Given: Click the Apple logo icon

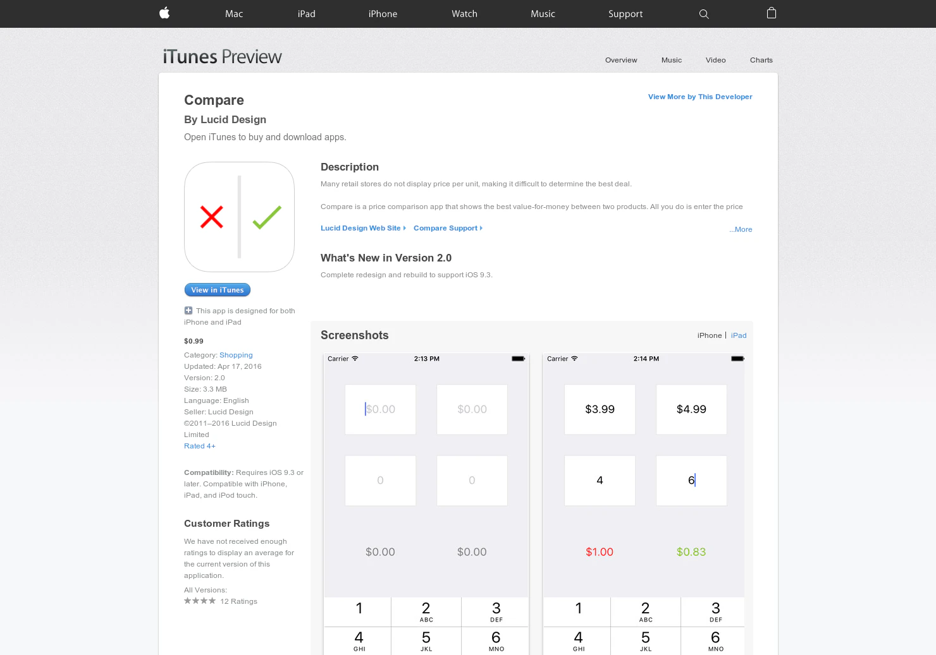Looking at the screenshot, I should pyautogui.click(x=164, y=13).
